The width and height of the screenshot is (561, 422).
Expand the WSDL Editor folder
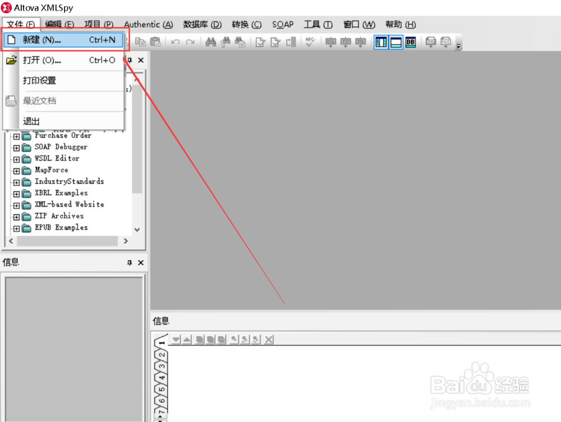(x=16, y=159)
